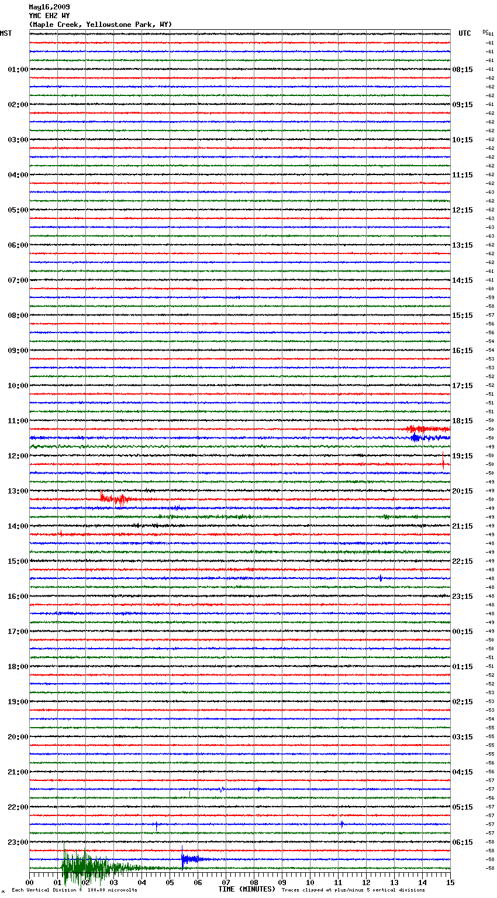Click the TIME (MINUTES) axis title
Screen dimensions: 497x898
point(247,889)
